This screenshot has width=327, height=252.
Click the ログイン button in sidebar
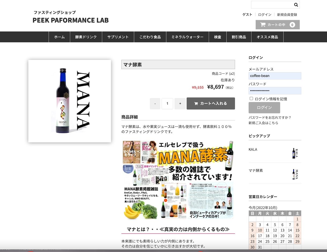(x=264, y=108)
